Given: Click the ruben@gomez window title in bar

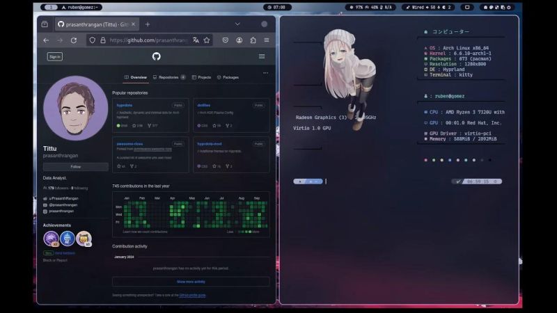Looking at the screenshot, I should [x=80, y=7].
